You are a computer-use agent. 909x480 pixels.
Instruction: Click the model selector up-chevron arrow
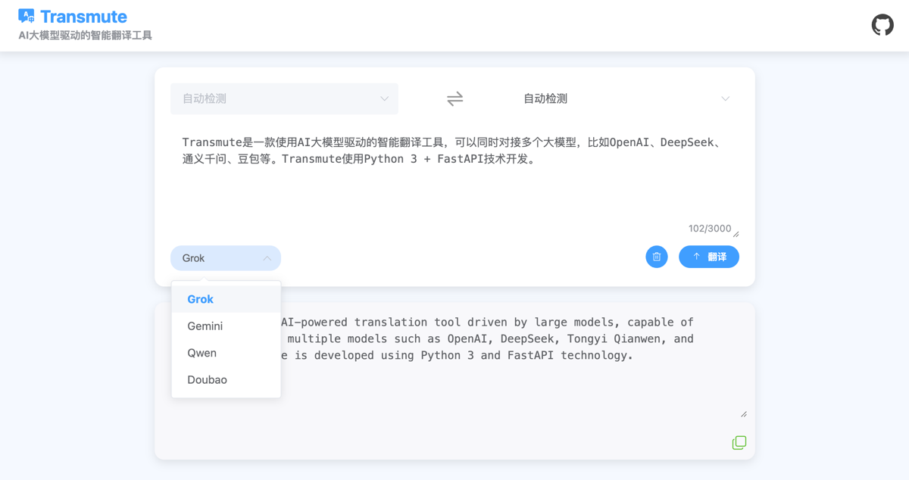267,258
